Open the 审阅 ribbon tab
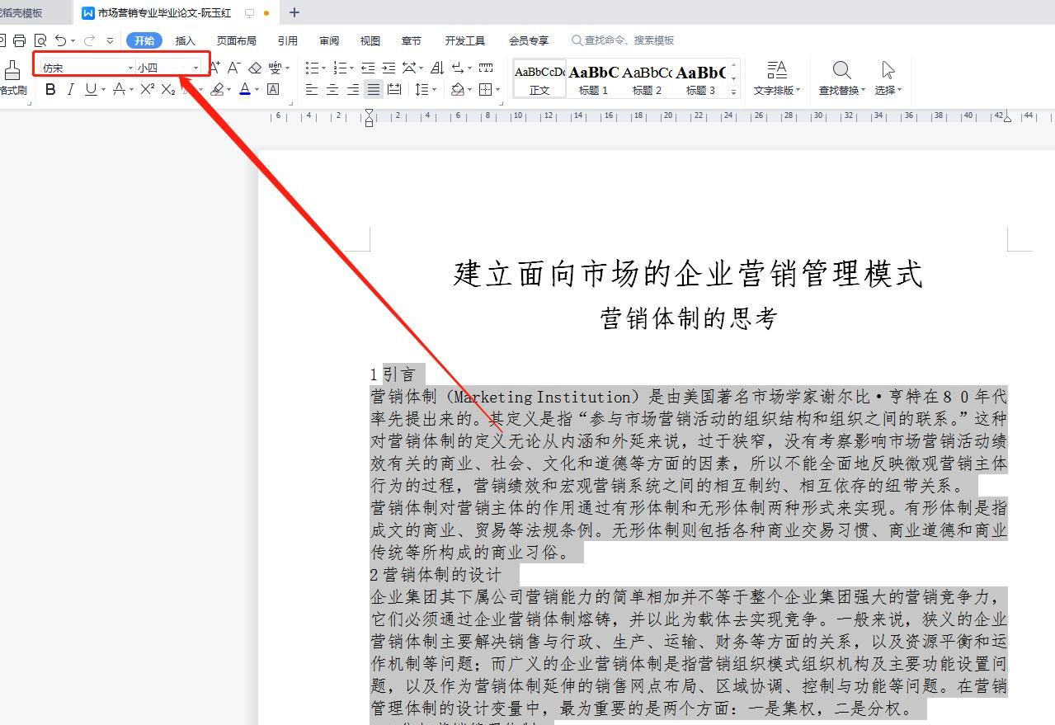 coord(327,39)
